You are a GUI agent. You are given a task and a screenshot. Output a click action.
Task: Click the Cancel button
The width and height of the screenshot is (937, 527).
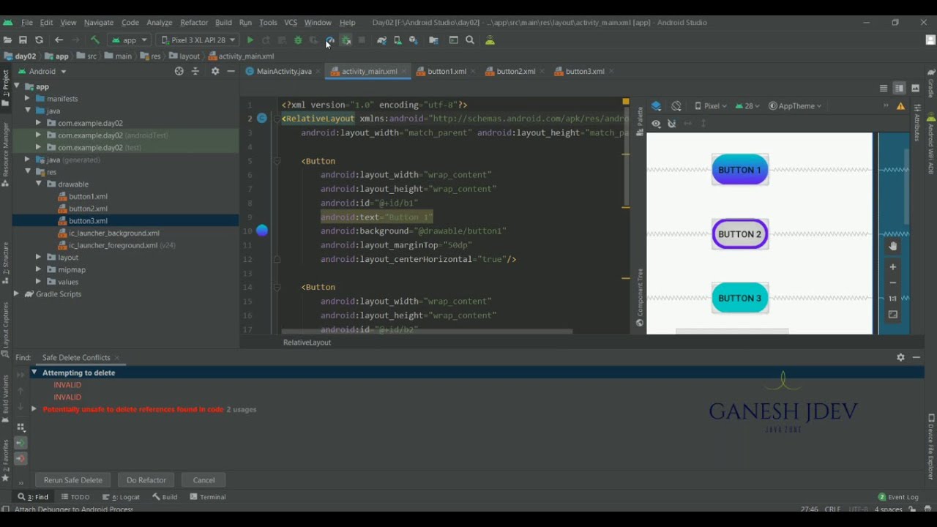click(204, 480)
